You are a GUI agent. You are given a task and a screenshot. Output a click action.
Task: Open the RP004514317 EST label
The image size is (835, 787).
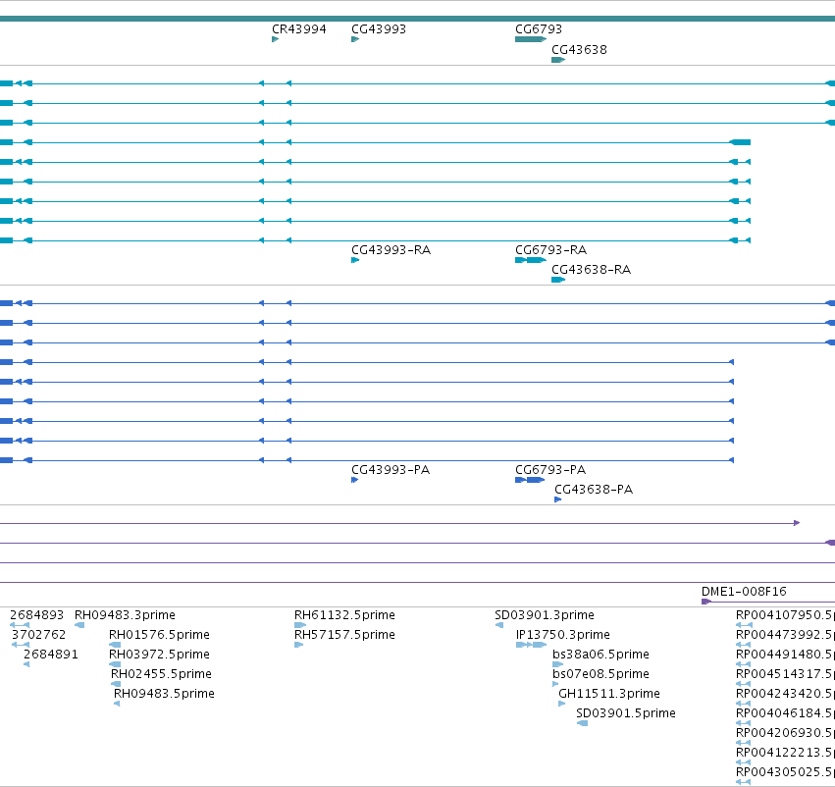785,674
